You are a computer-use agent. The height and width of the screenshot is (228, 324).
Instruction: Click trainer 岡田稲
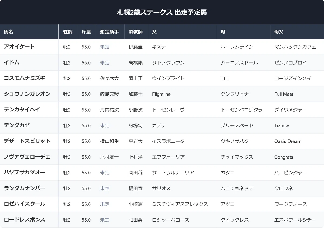[x=136, y=173]
